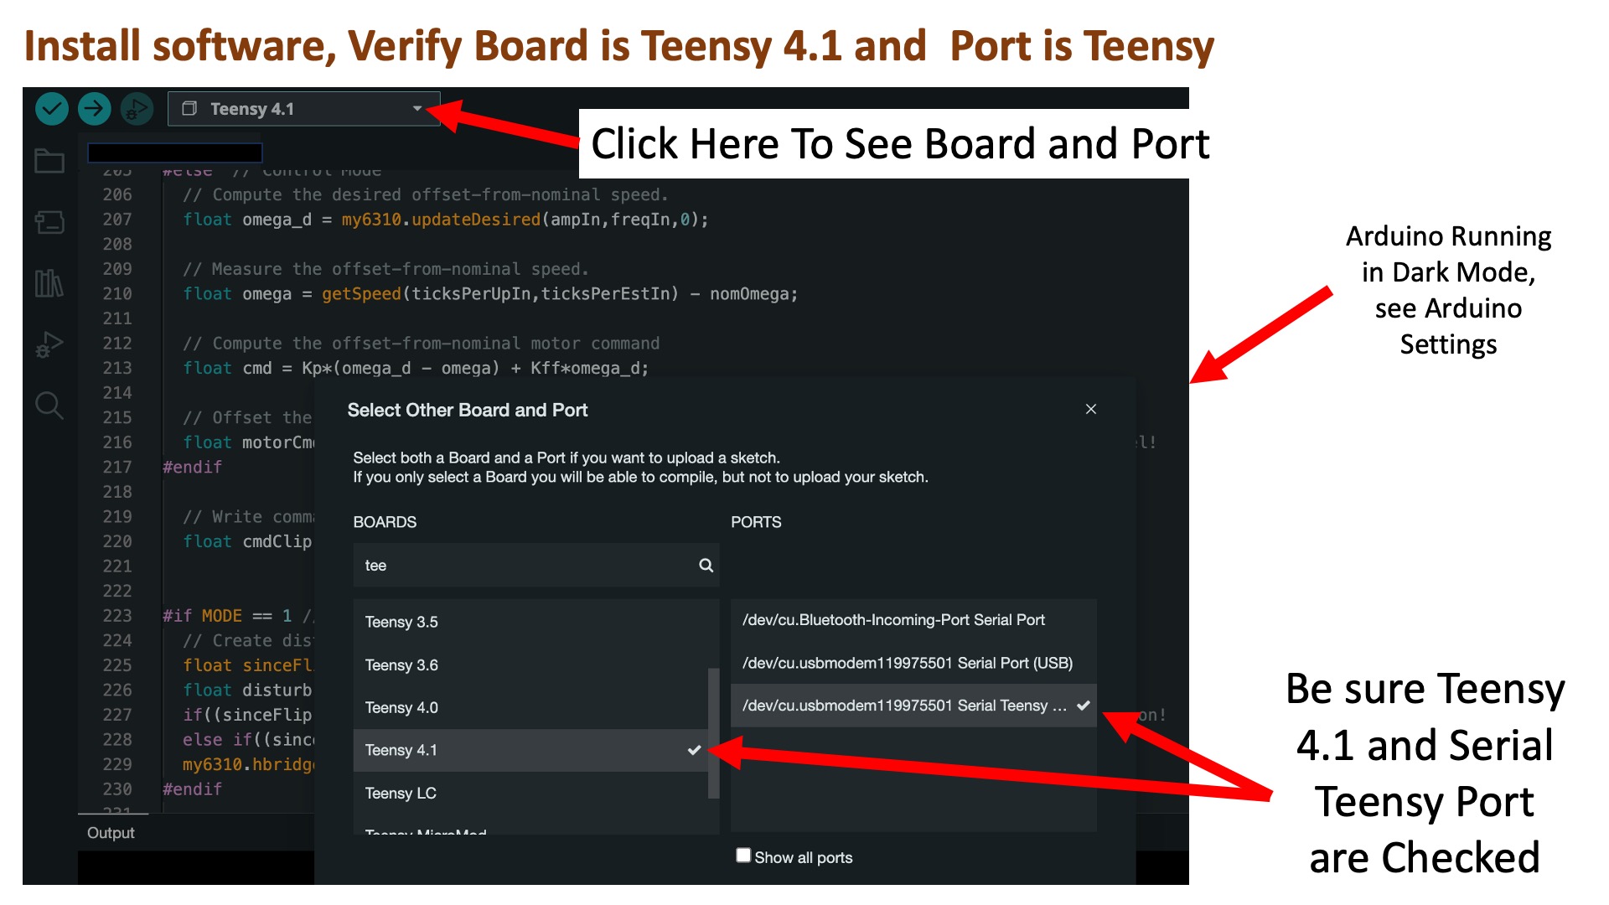
Task: Click the boards list scrollbar
Action: point(714,733)
